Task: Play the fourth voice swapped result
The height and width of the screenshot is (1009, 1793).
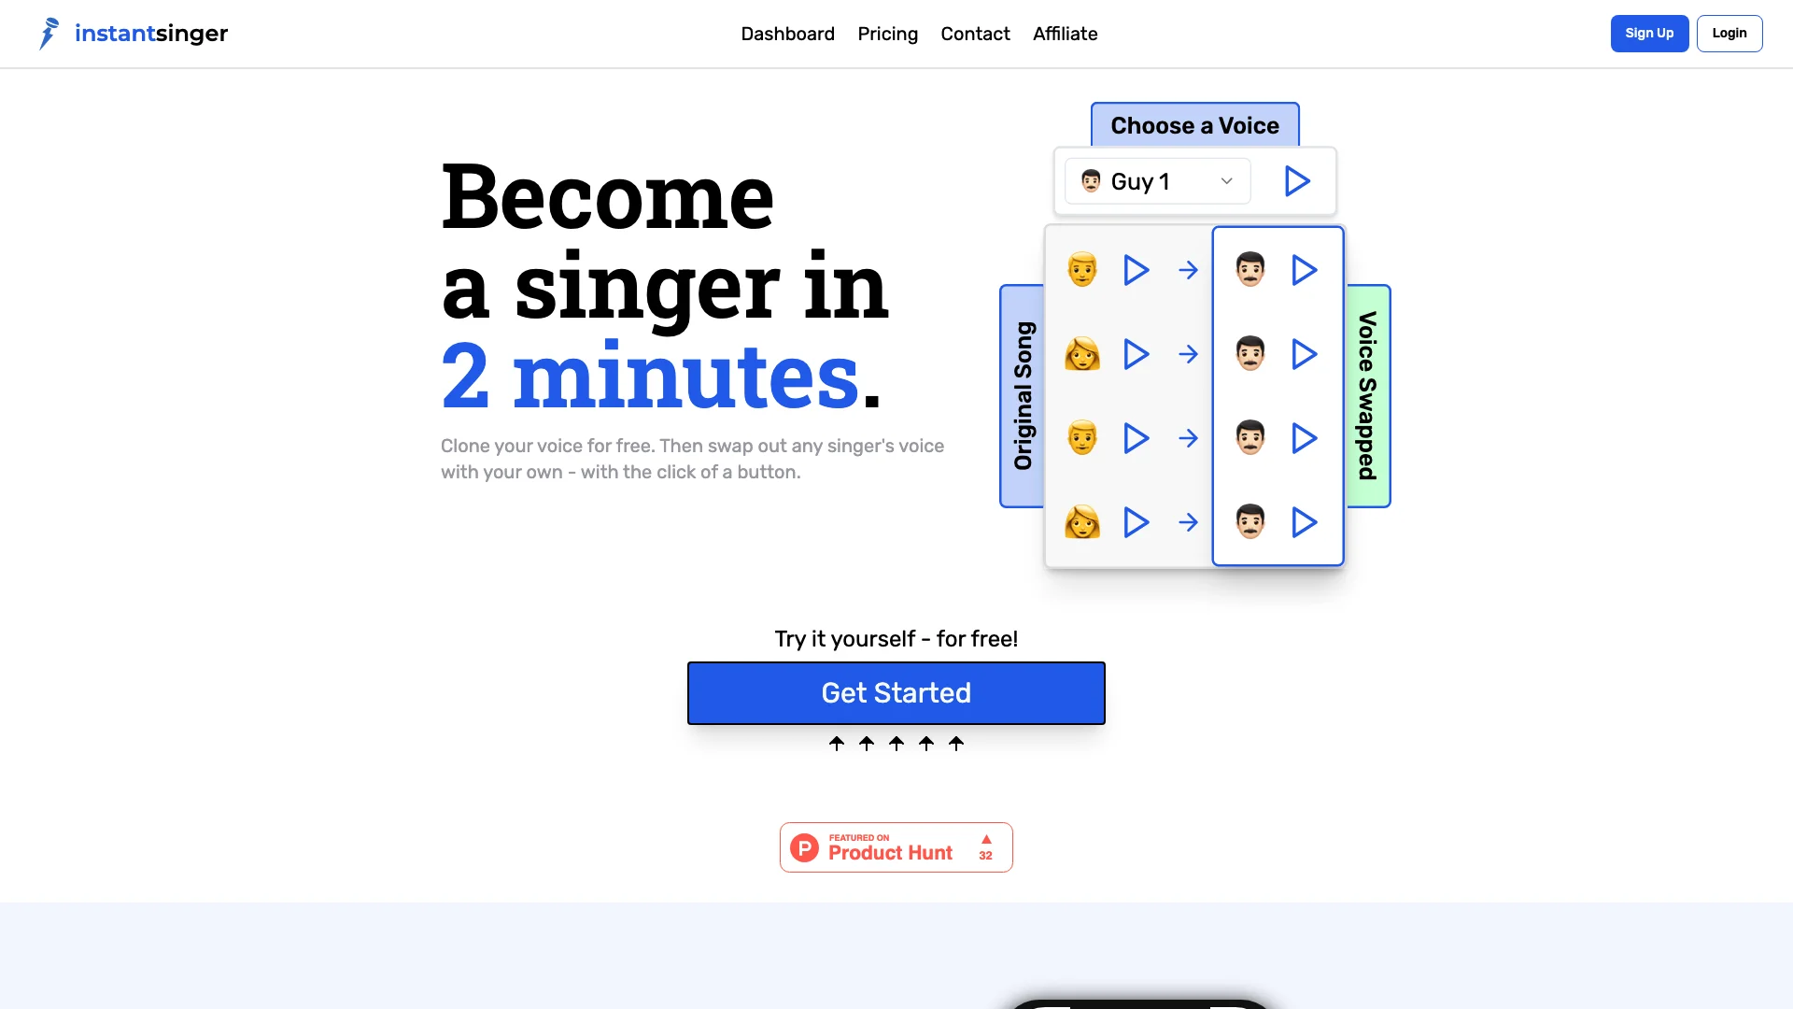Action: tap(1304, 522)
